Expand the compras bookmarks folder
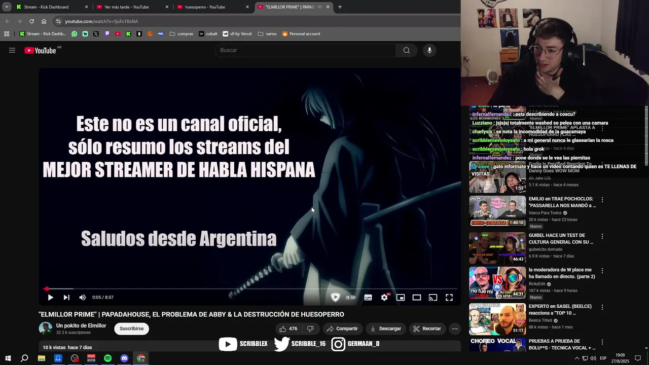This screenshot has height=365, width=649. [x=182, y=34]
